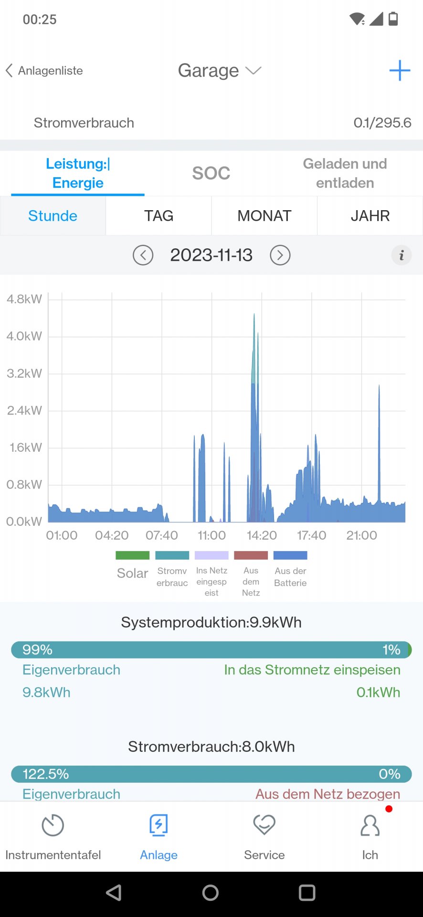Viewport: 423px width, 917px height.
Task: Go to the previous date
Action: [143, 255]
